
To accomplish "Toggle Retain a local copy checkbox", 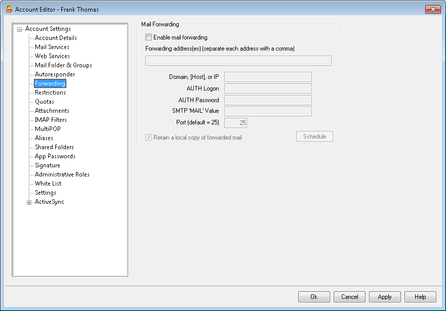I will point(148,138).
